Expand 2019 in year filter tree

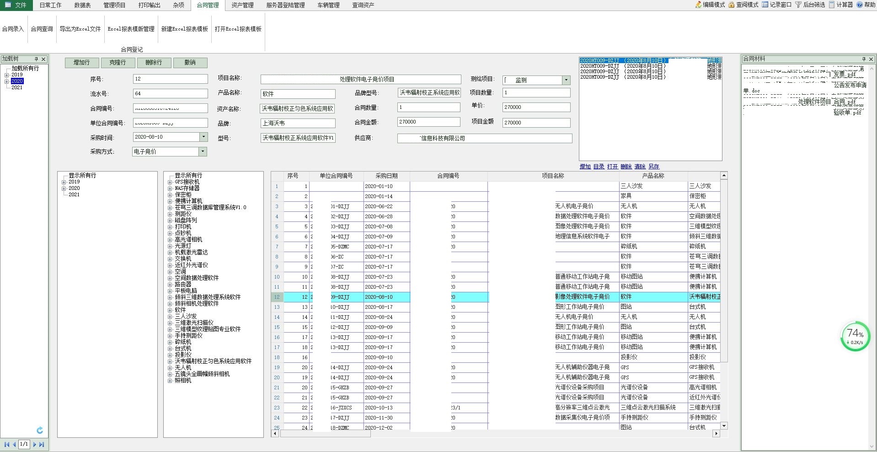click(64, 182)
